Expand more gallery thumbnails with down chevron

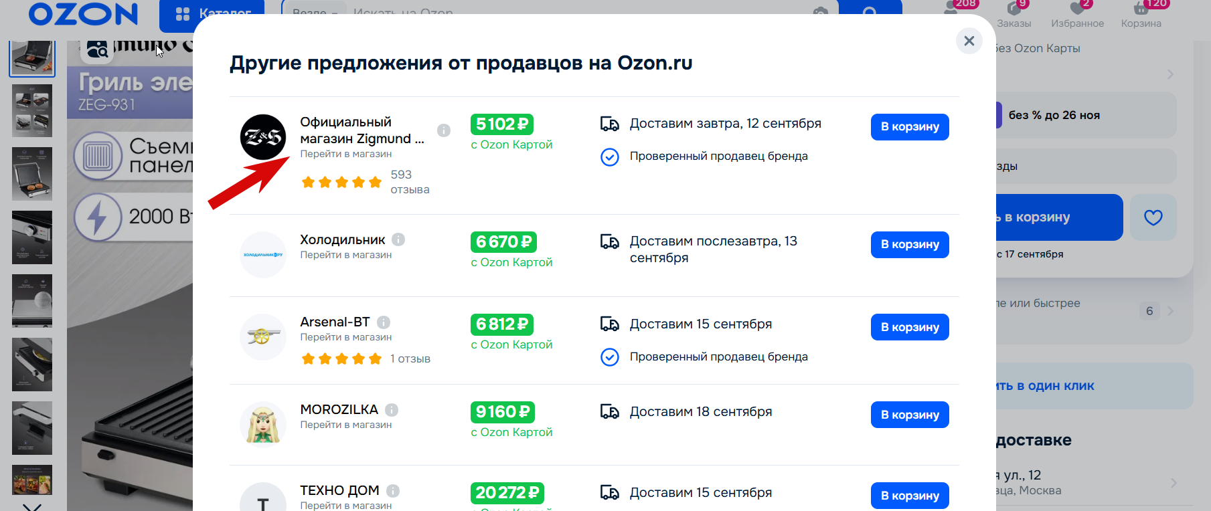[x=32, y=507]
